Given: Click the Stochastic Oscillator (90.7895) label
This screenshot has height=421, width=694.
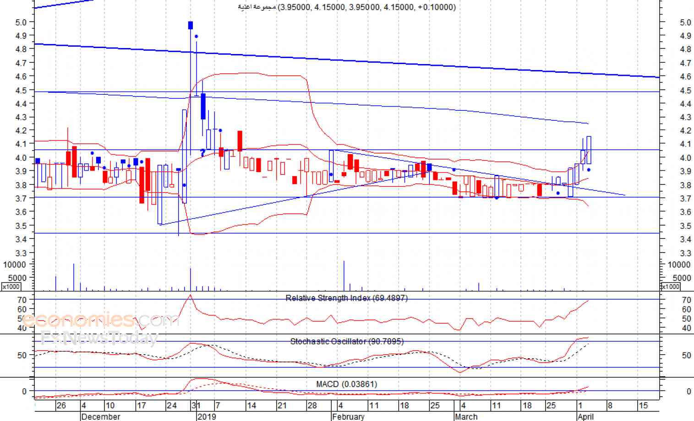Looking at the screenshot, I should (347, 341).
